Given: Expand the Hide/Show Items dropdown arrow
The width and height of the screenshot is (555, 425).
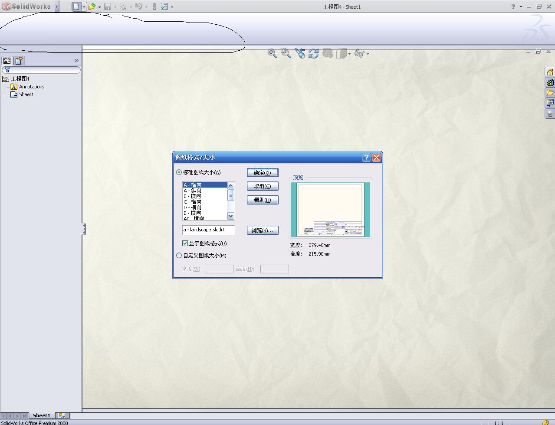Looking at the screenshot, I should 368,54.
